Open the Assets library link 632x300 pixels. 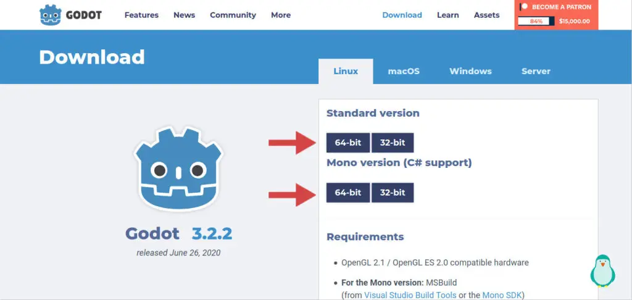[486, 15]
